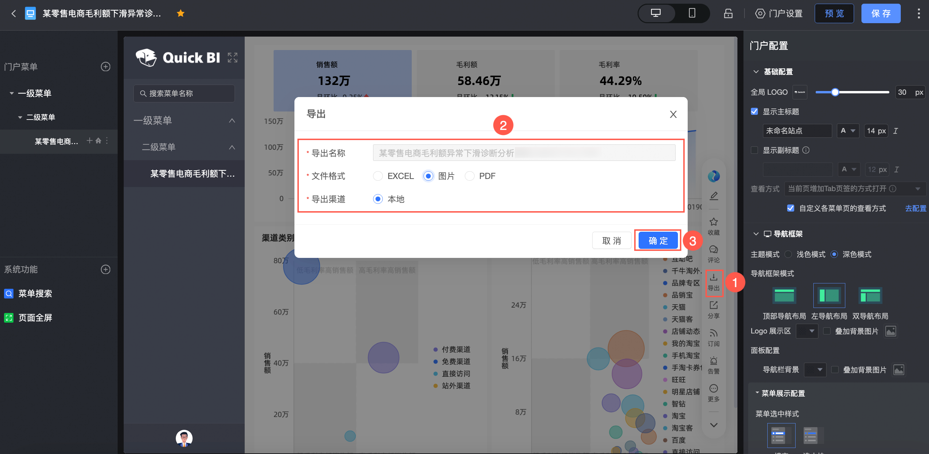929x454 pixels.
Task: Add a portal menu with plus icon
Action: pyautogui.click(x=105, y=67)
